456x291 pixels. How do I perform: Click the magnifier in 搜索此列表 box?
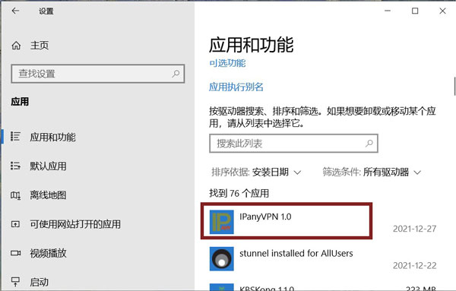(x=369, y=143)
